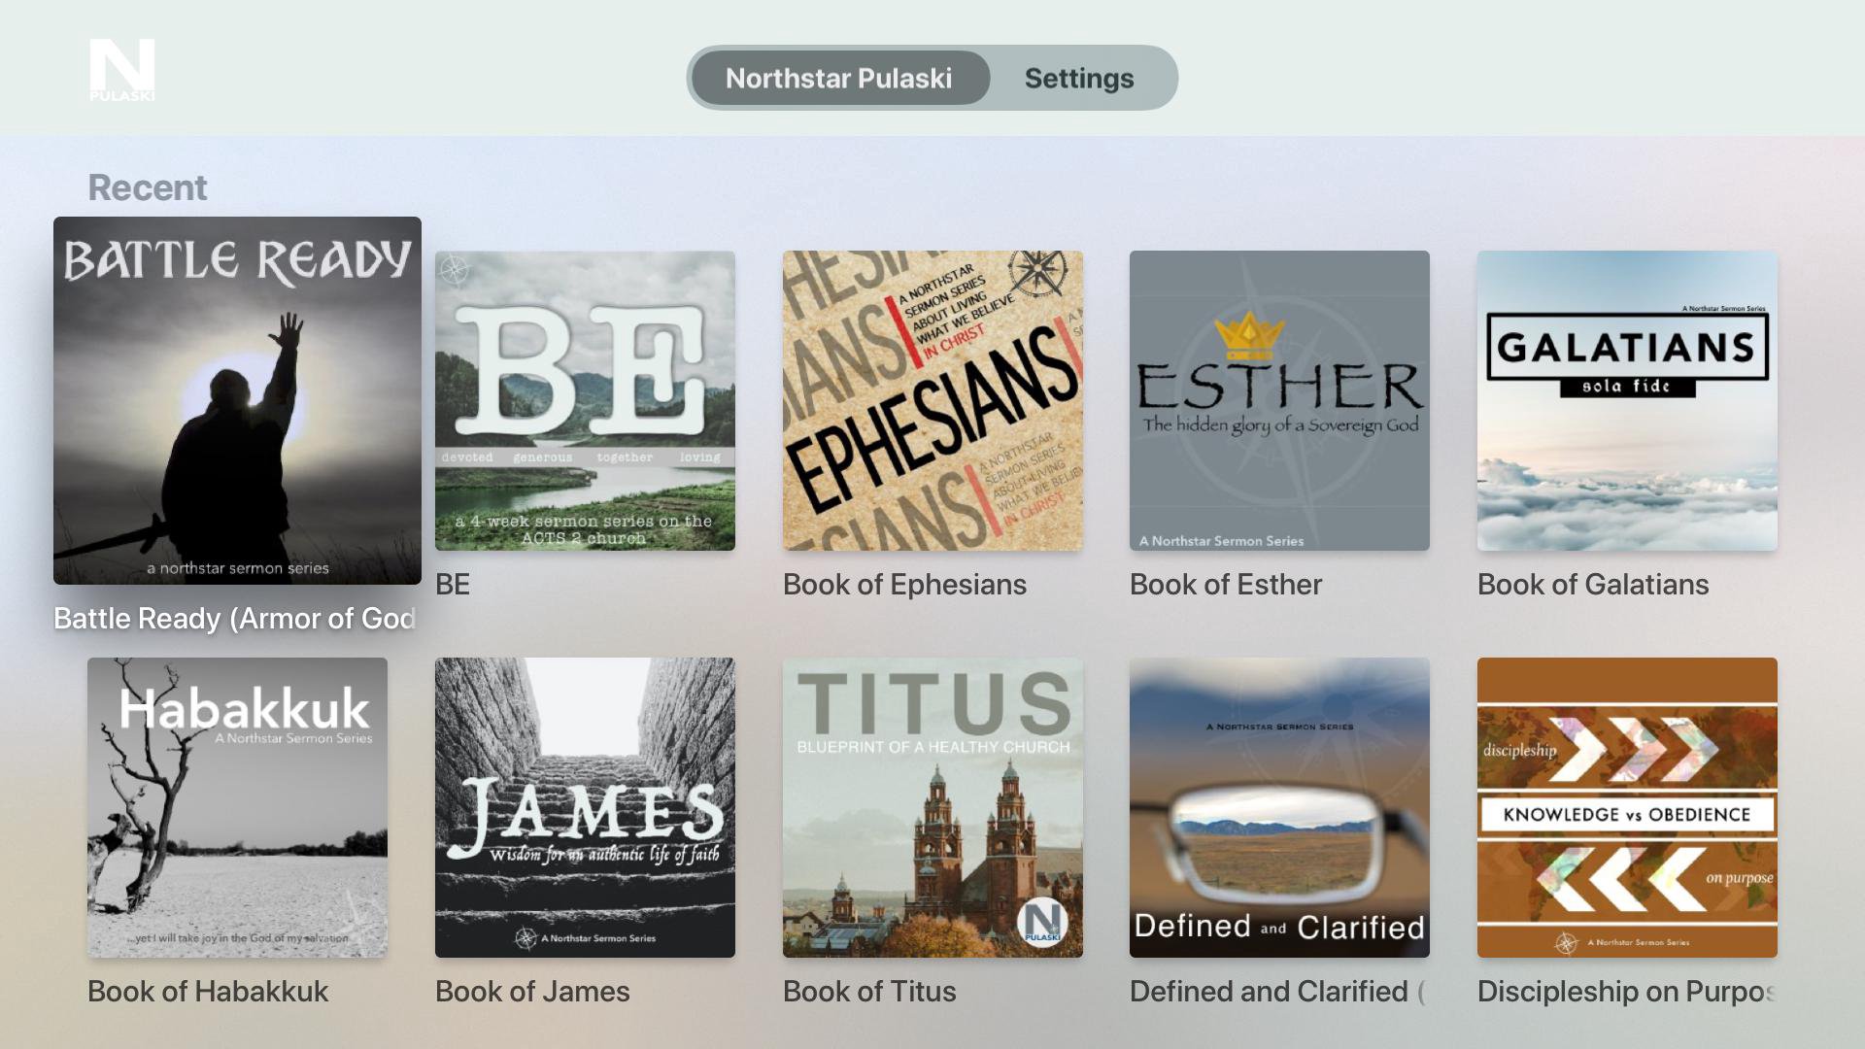Image resolution: width=1865 pixels, height=1049 pixels.
Task: Click the Recent section heading
Action: pyautogui.click(x=148, y=187)
